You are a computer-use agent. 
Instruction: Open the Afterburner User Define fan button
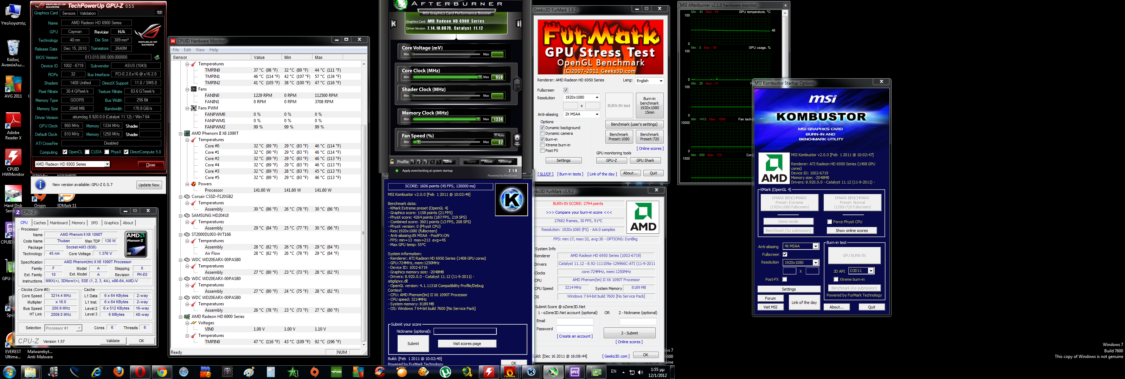coord(517,140)
